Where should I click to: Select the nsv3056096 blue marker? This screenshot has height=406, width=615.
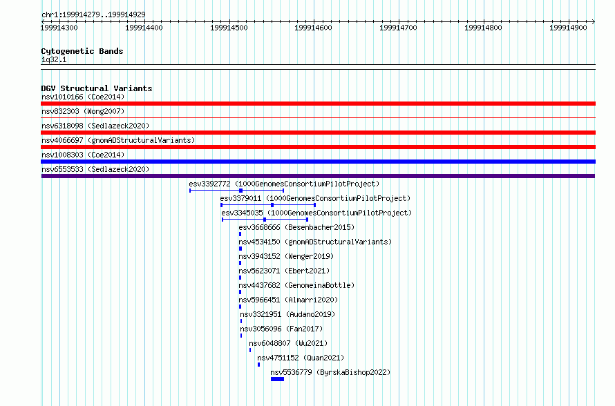[x=241, y=336]
